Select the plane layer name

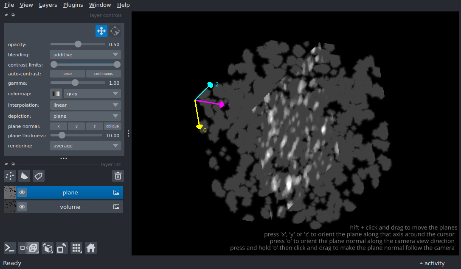click(70, 192)
